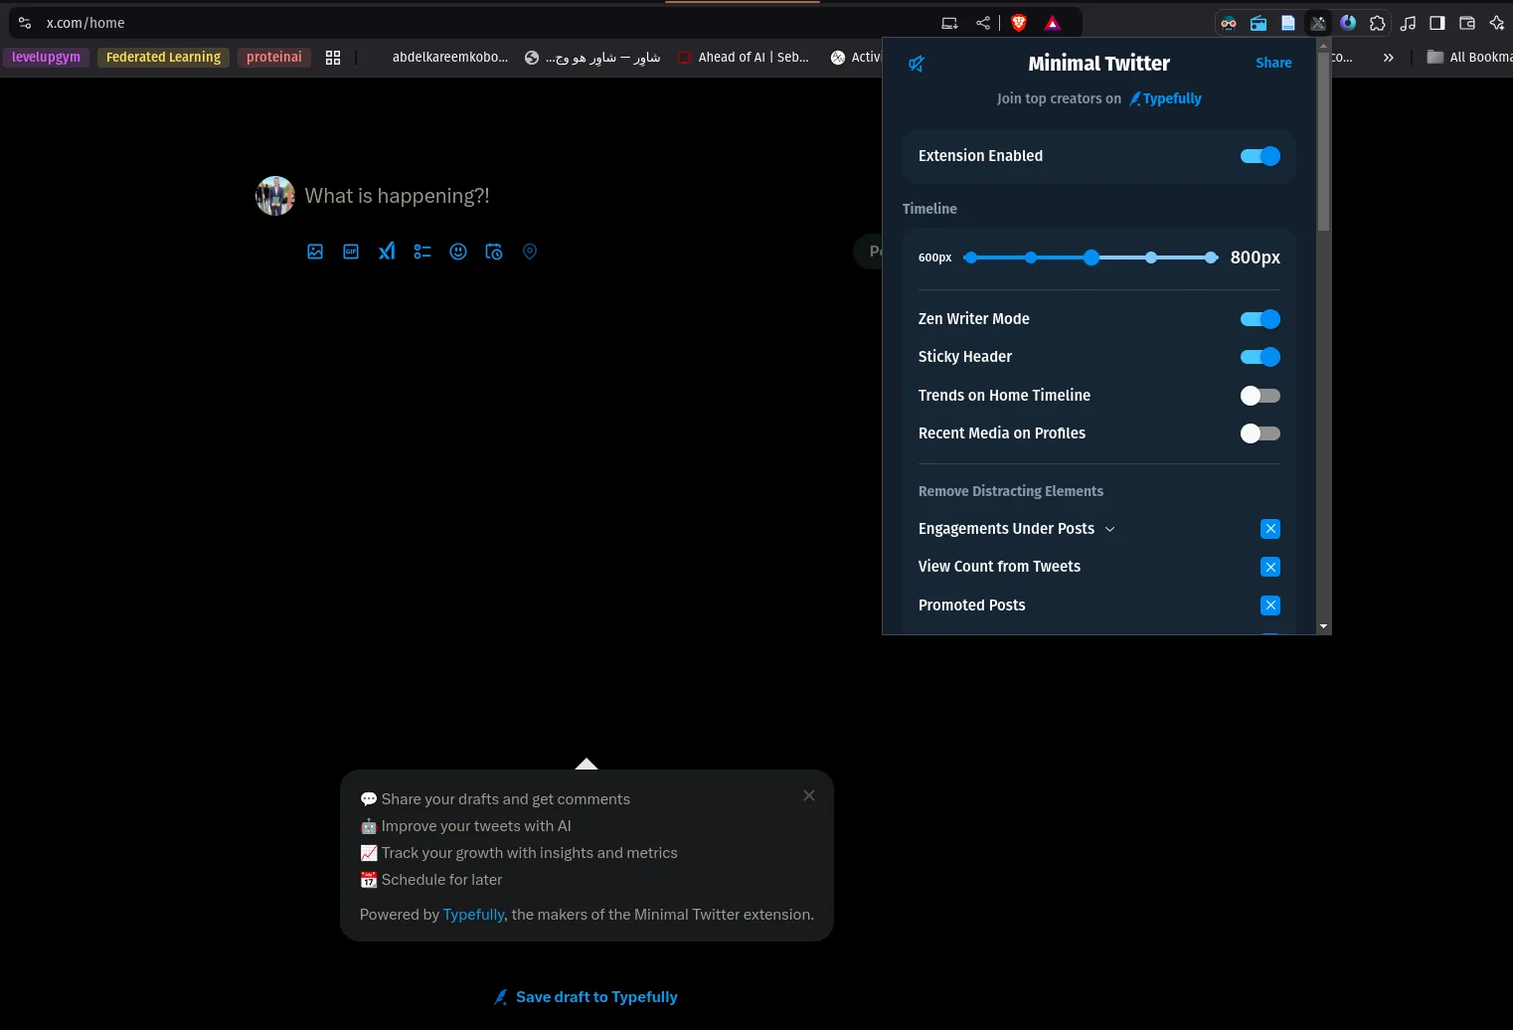Set timeline width slider to last stop

point(1211,257)
